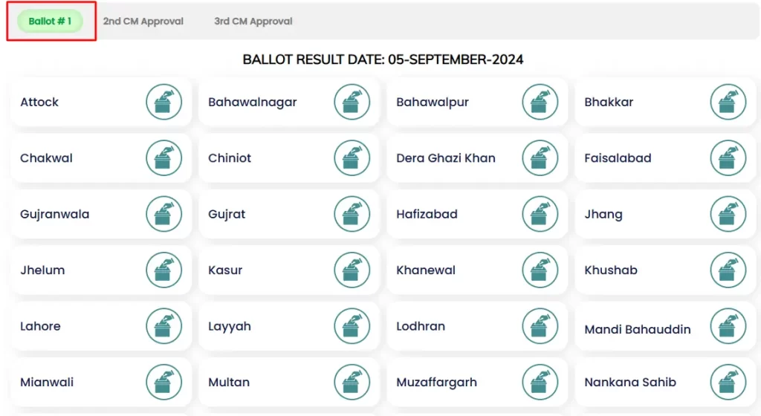
Task: Open the ballot box icon beside Multan
Action: 352,383
